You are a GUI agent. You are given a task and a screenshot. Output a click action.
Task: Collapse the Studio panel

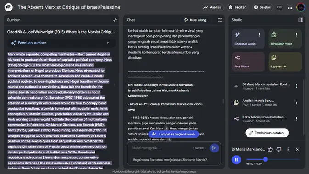coord(301,20)
